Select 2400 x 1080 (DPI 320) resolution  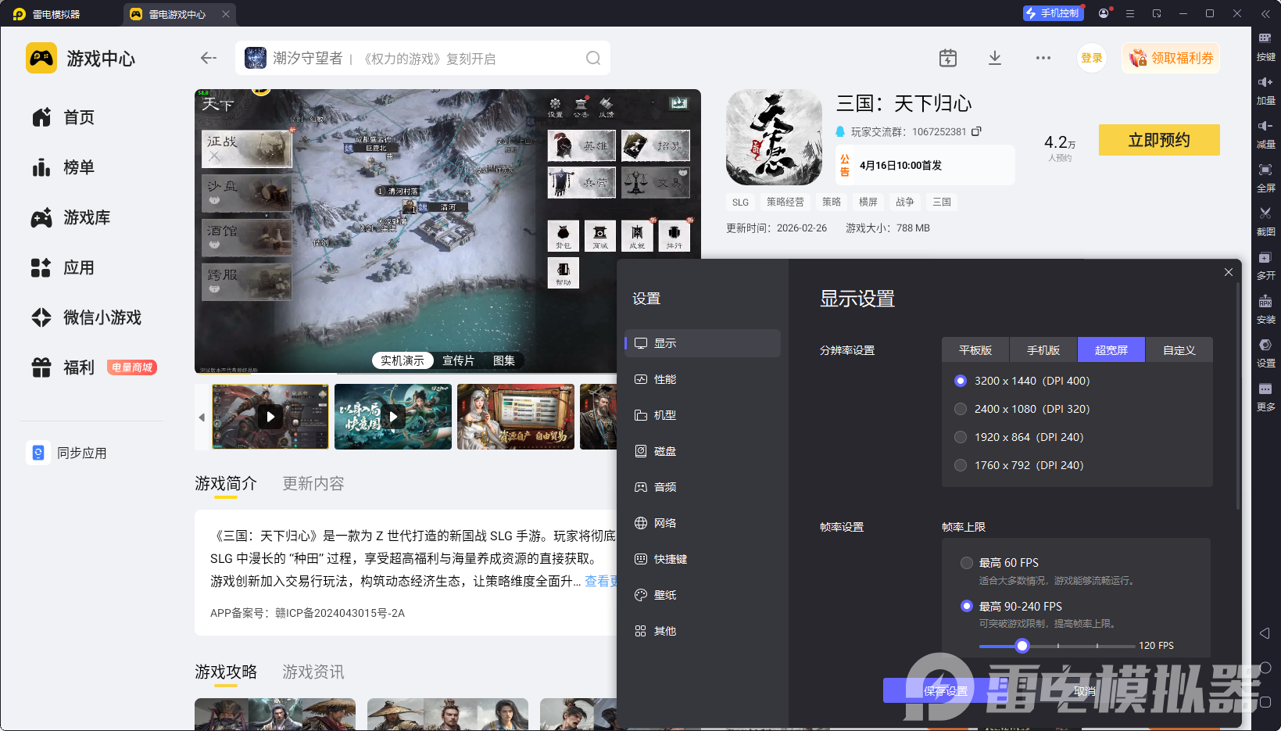(961, 409)
